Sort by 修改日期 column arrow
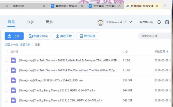Image resolution: width=173 pixels, height=107 pixels. 167,51
